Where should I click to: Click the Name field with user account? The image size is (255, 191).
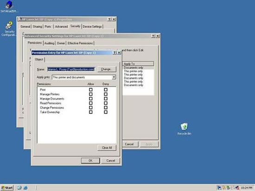[71, 69]
